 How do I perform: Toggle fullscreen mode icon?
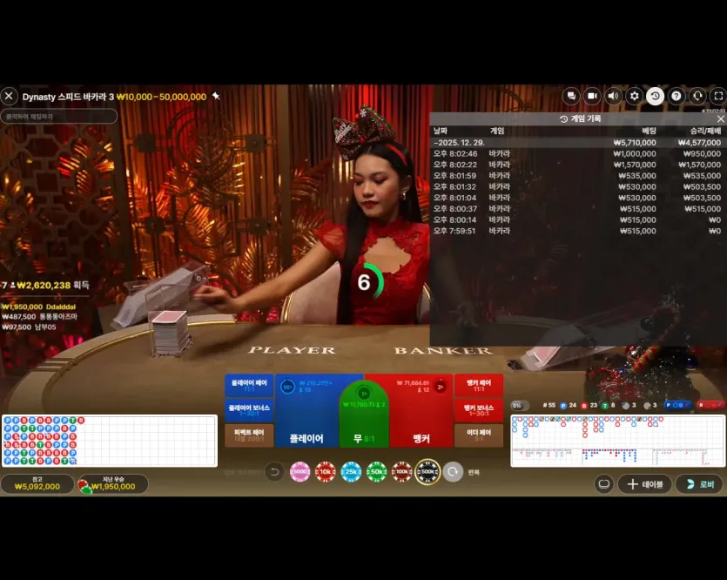coord(718,96)
